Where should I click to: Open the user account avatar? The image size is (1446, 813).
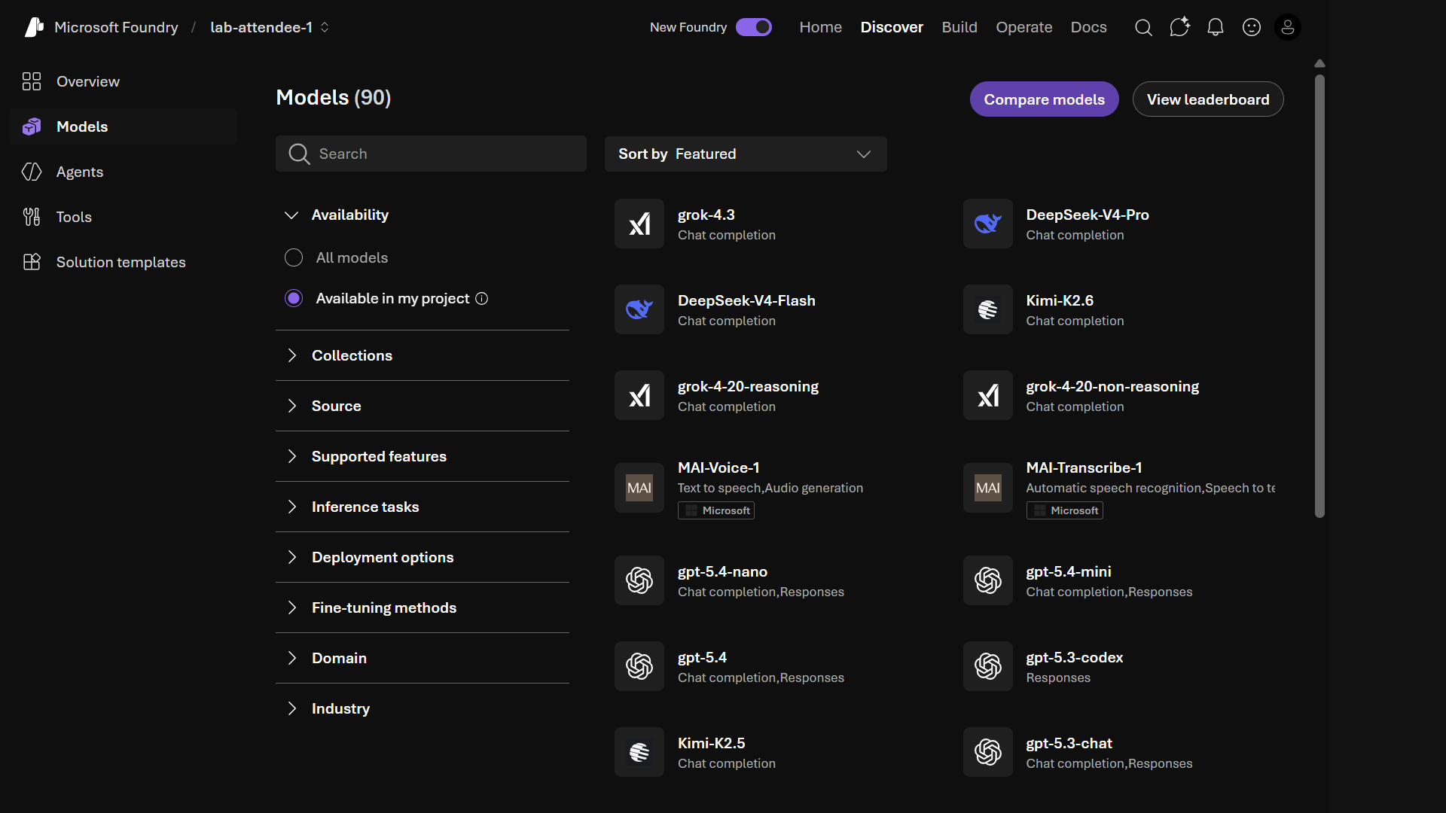1288,27
